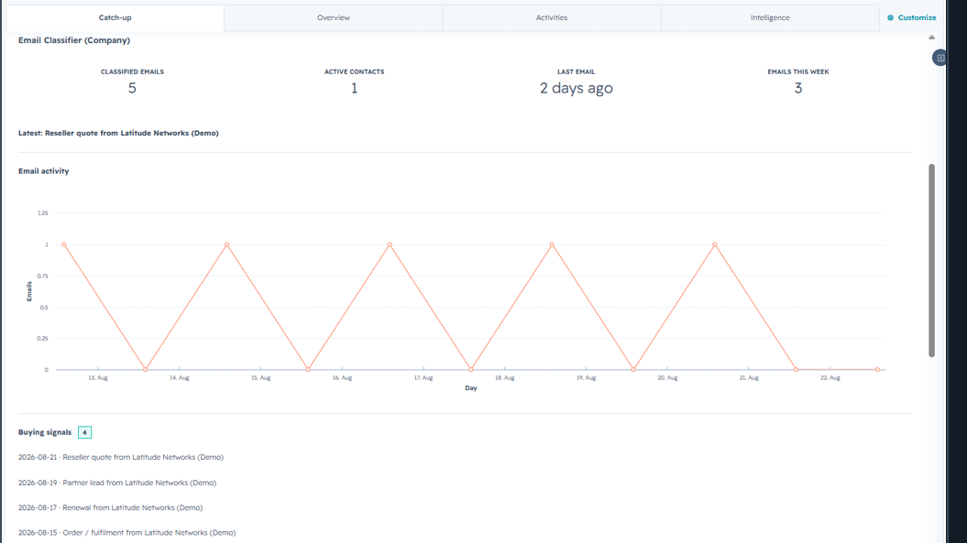Open the 2026-08-21 Reseller quote signal
Image resolution: width=967 pixels, height=543 pixels.
click(121, 457)
